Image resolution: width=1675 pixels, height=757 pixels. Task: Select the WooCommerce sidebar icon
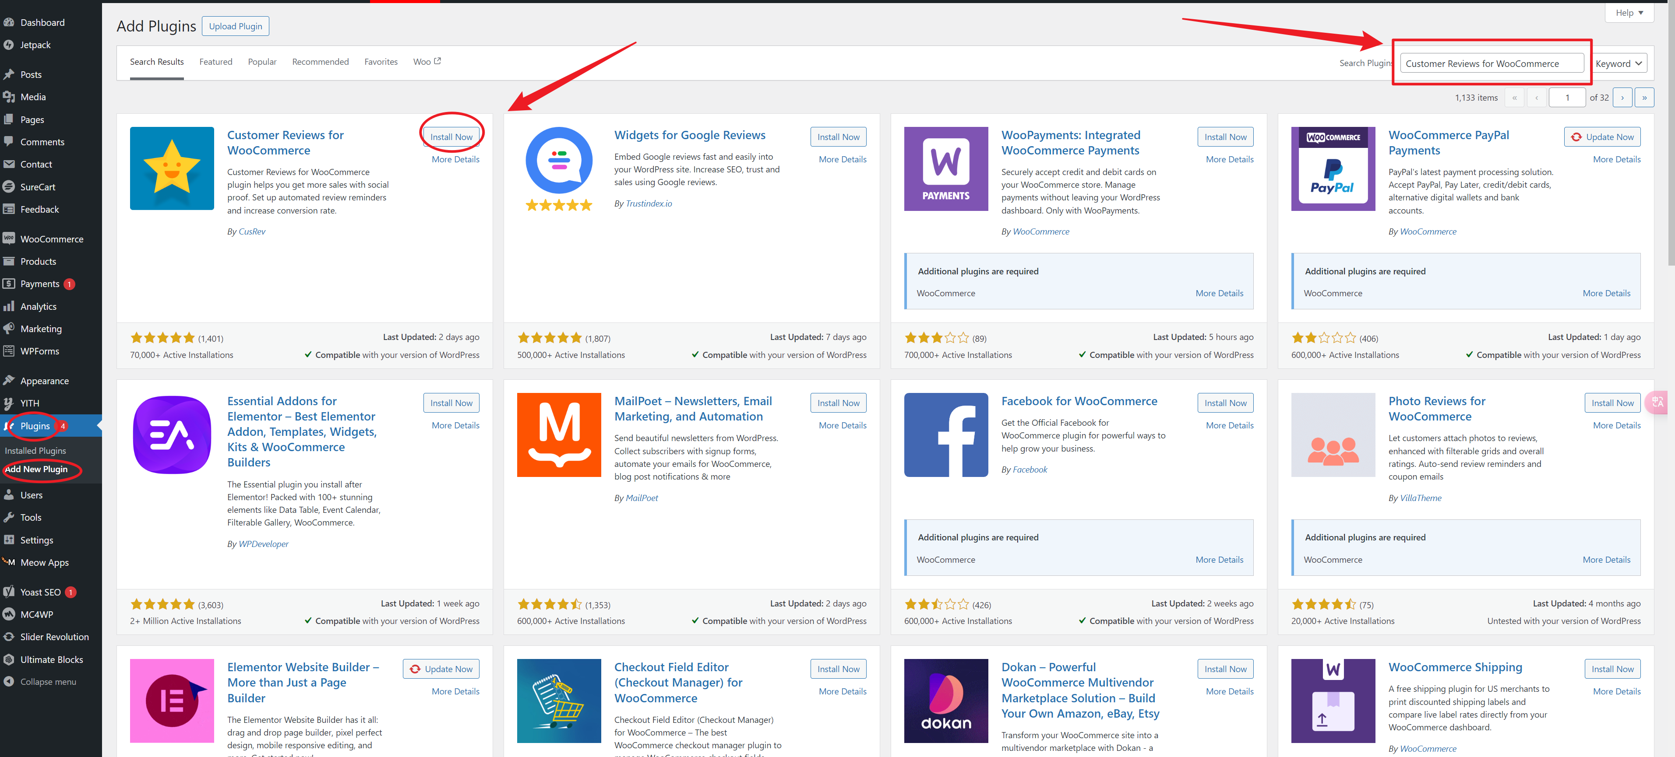point(51,238)
